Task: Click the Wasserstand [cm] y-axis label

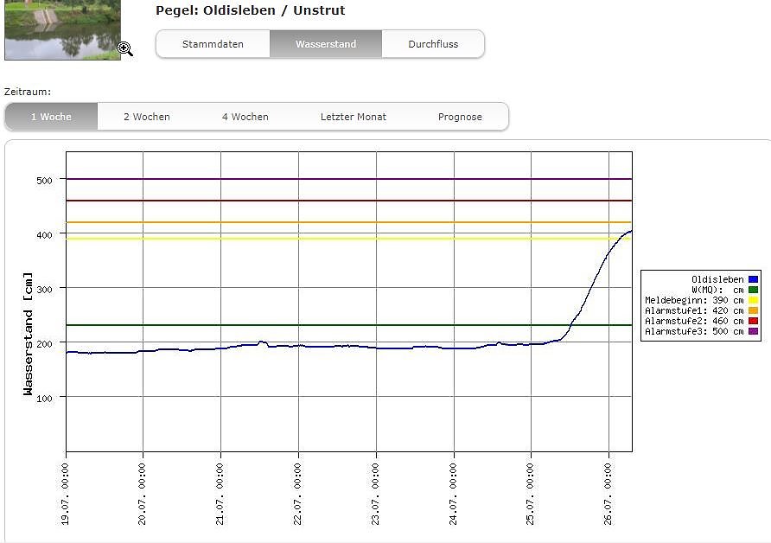Action: (29, 333)
